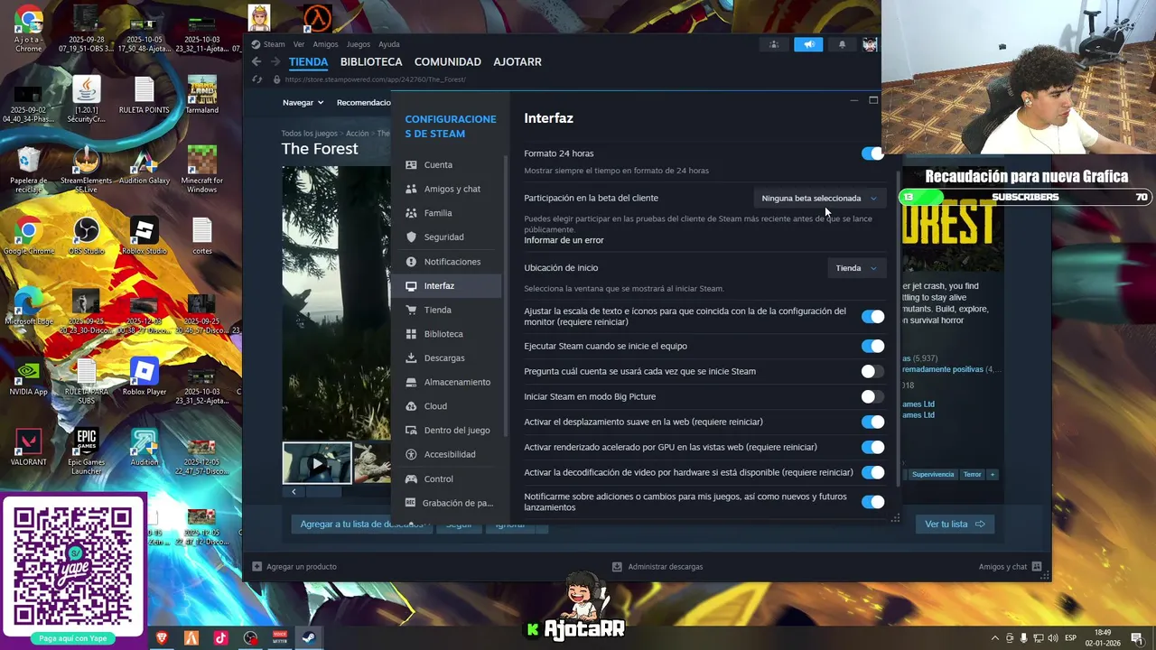Open Ubicación de inicio Tienda dropdown

click(856, 268)
